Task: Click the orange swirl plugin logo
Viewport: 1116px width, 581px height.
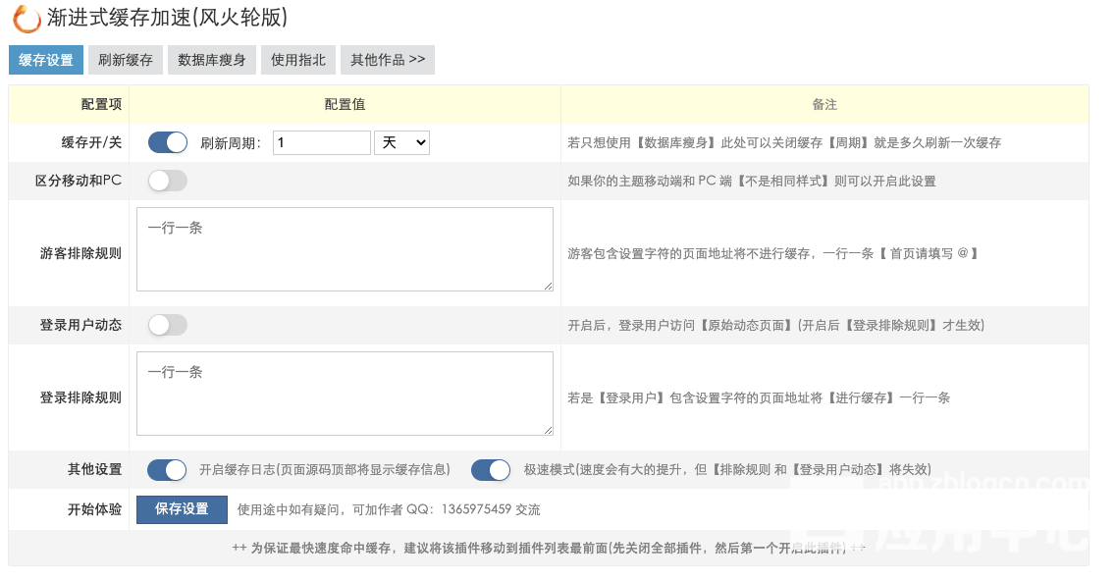Action: [27, 19]
